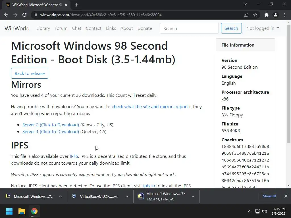Click the 658.49KB file size value
This screenshot has width=291, height=218.
(x=231, y=131)
